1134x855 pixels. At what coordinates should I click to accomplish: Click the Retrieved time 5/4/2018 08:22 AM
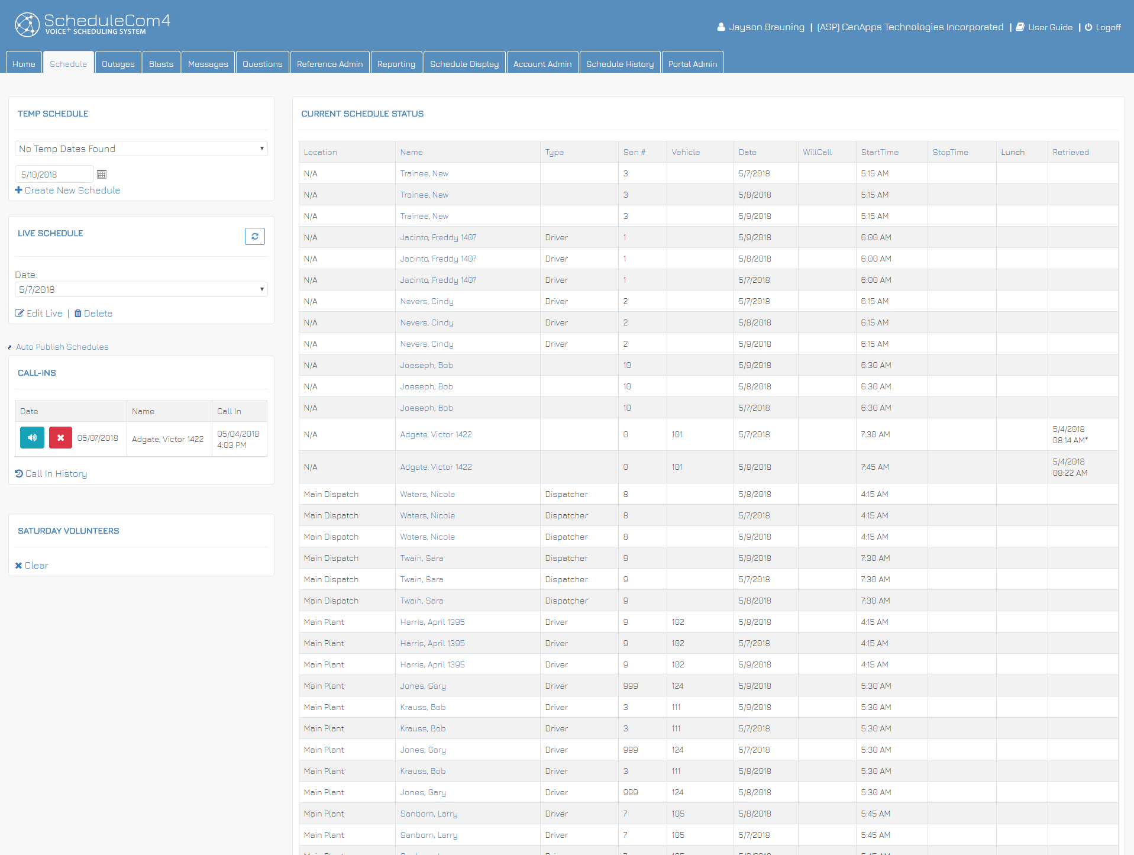1070,467
